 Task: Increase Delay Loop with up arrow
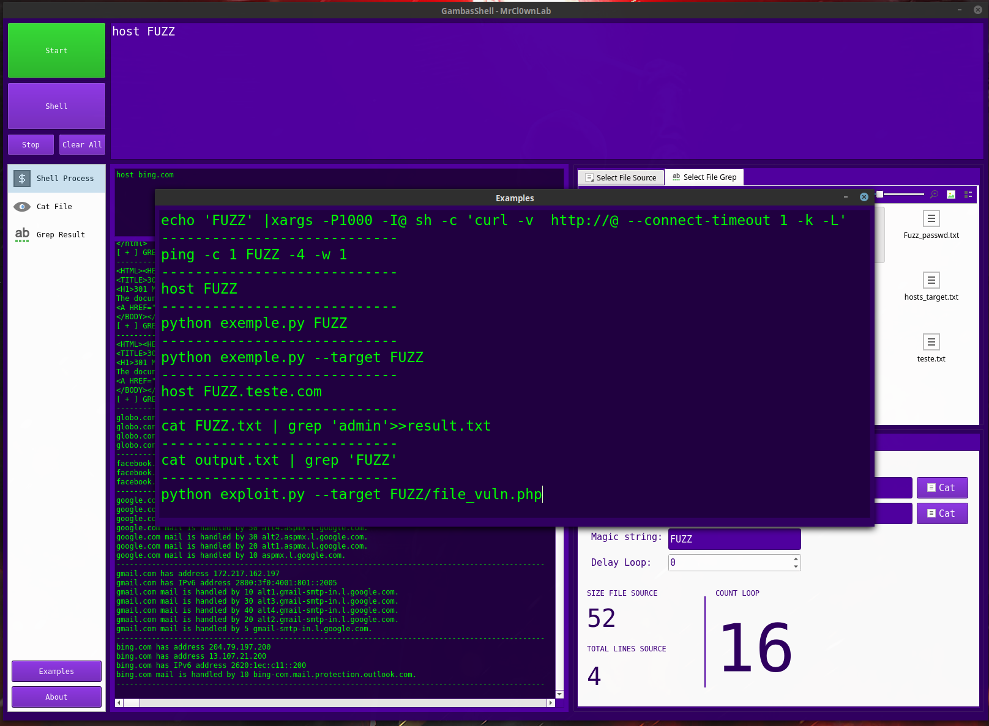click(796, 558)
